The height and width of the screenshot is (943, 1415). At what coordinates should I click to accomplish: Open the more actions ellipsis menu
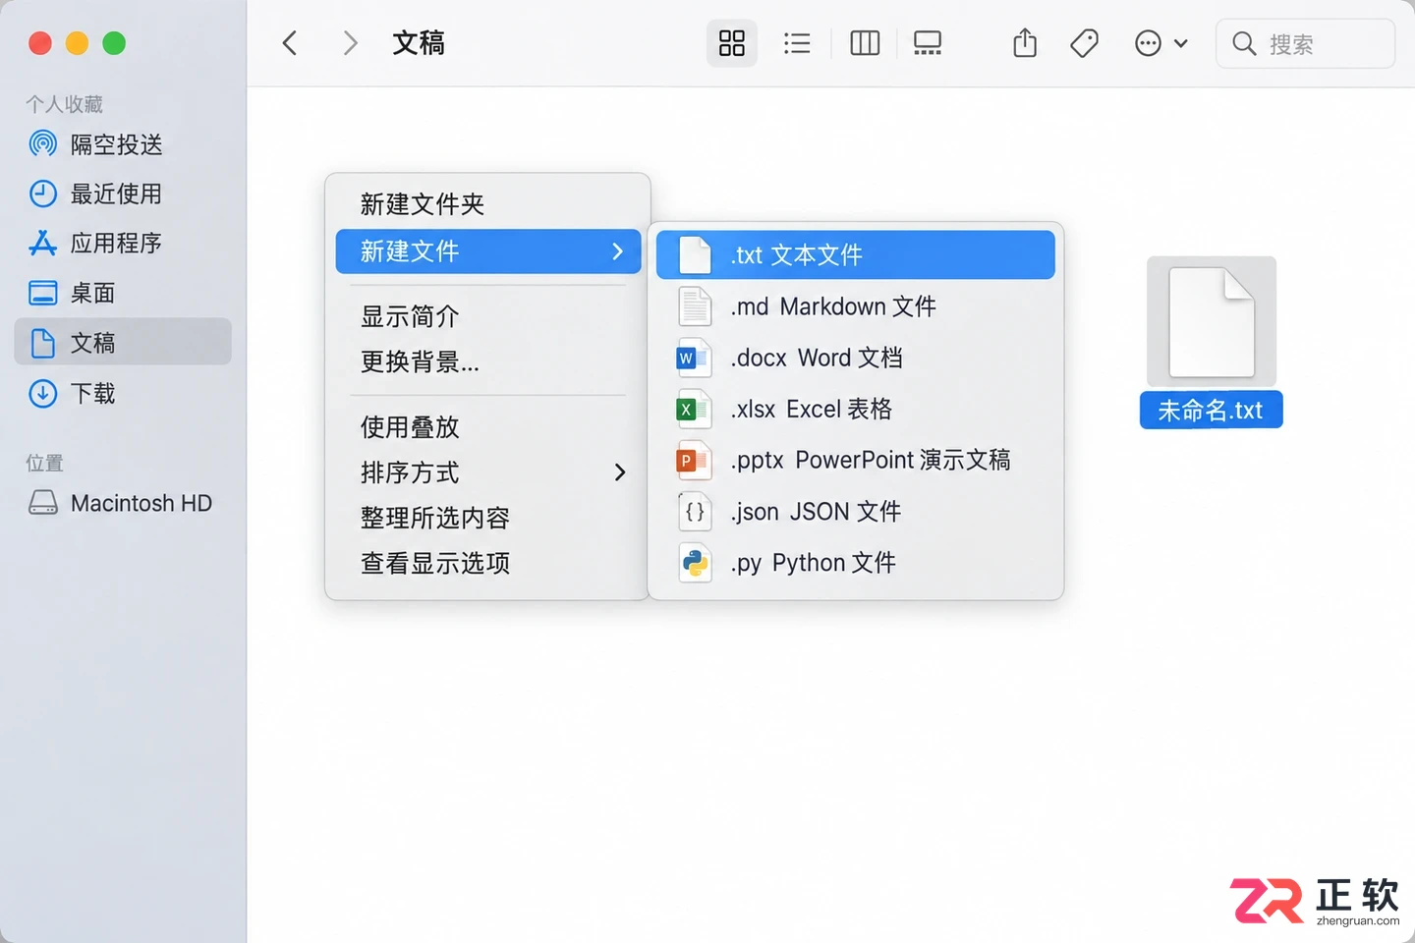[x=1160, y=43]
